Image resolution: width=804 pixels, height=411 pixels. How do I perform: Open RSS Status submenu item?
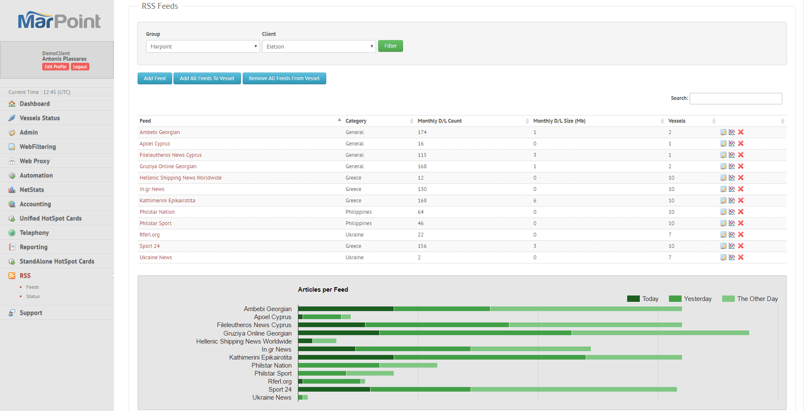33,296
